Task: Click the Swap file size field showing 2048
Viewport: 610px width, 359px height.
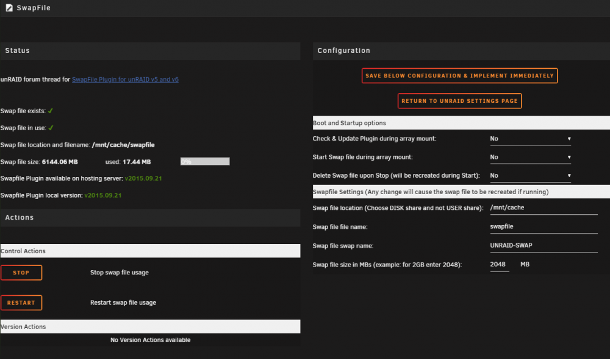Action: click(x=500, y=265)
